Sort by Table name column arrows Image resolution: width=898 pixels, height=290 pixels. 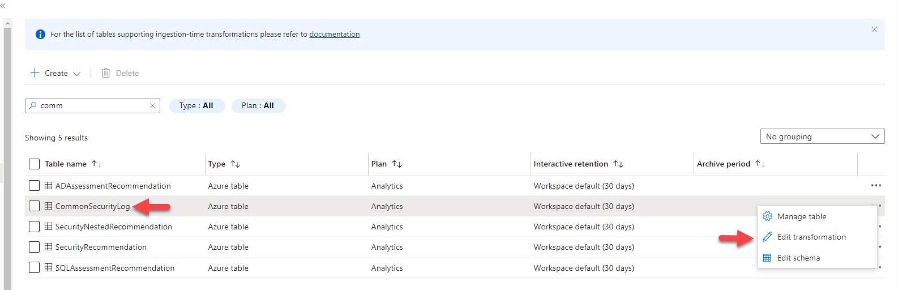point(96,164)
